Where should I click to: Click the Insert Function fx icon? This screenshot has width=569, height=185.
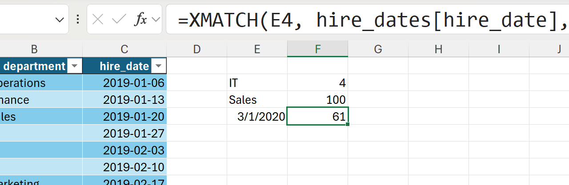pyautogui.click(x=141, y=20)
